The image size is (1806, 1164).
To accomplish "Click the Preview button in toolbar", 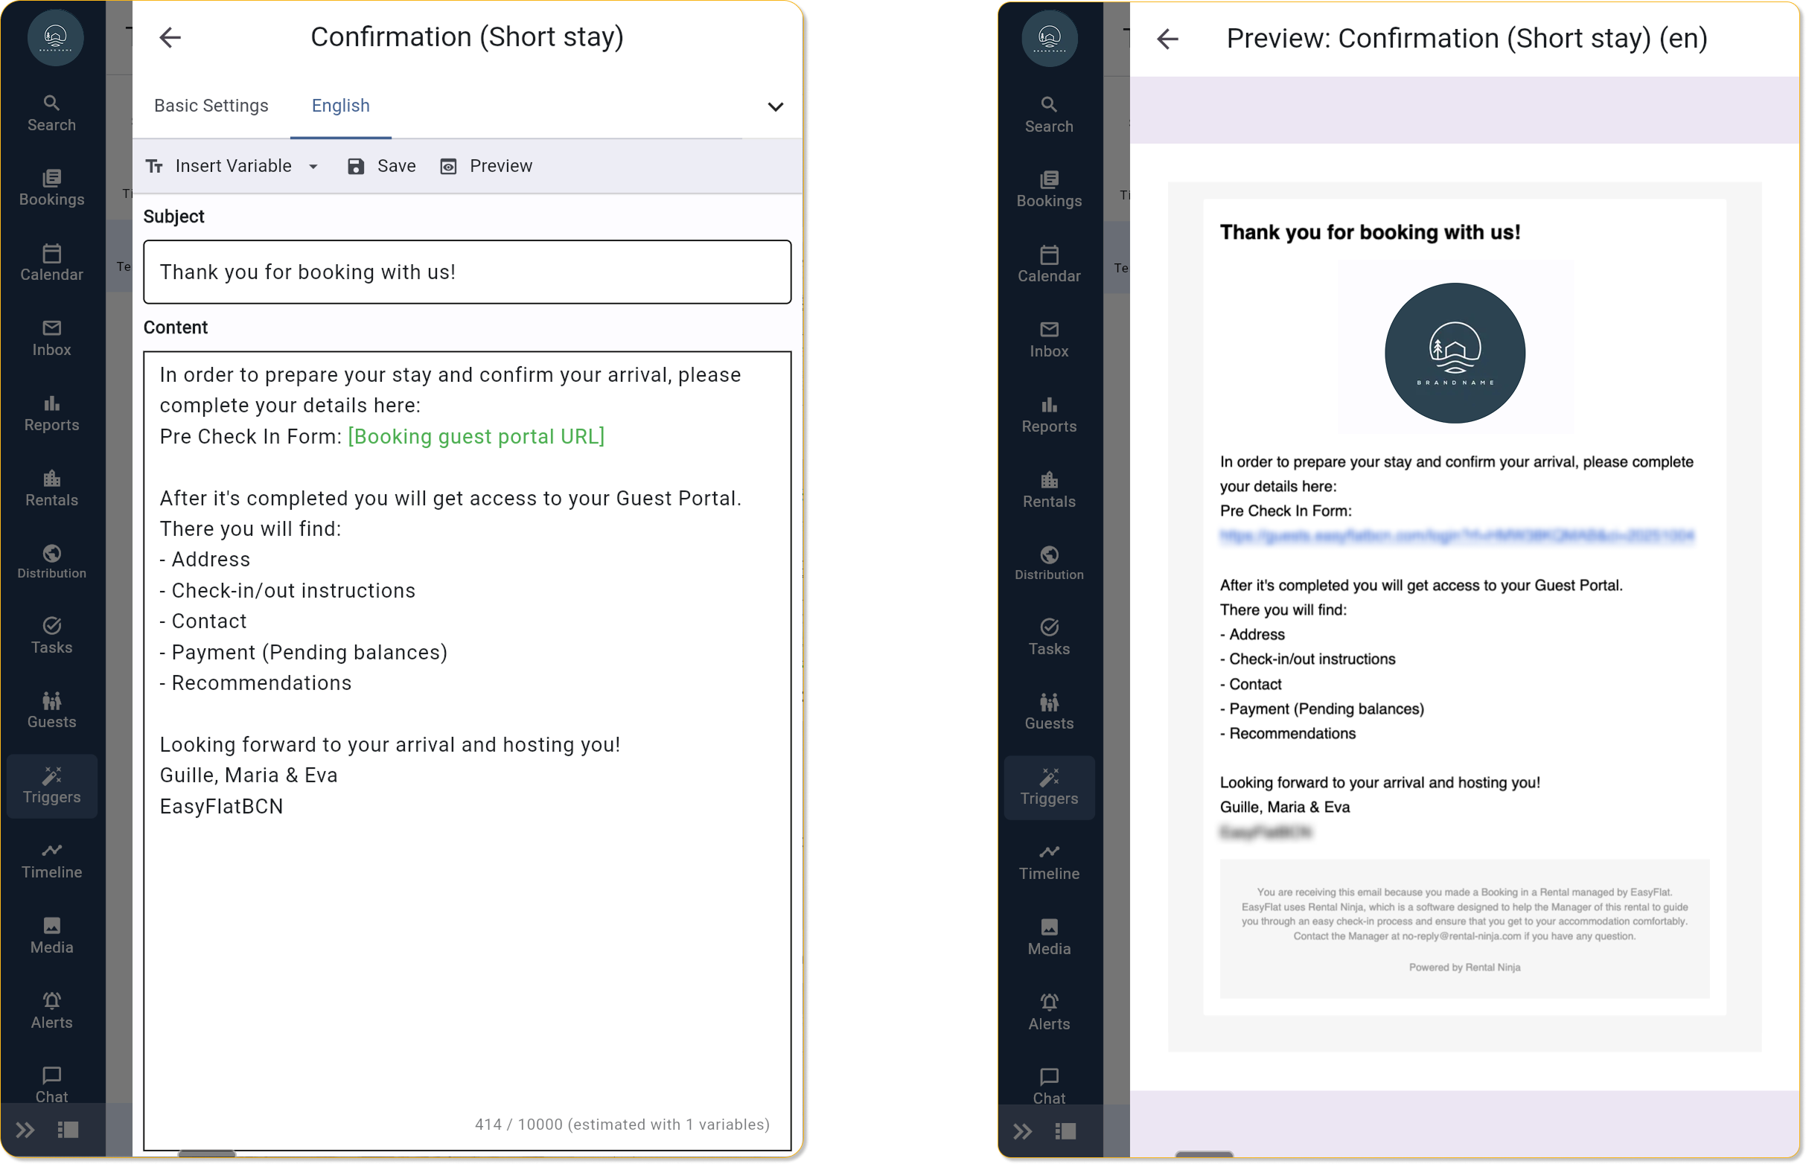I will [486, 166].
